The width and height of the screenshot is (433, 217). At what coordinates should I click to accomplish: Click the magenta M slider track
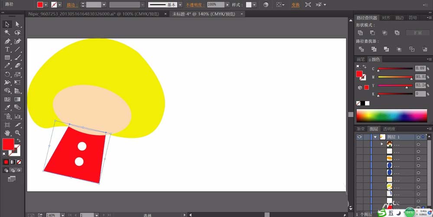[395, 77]
